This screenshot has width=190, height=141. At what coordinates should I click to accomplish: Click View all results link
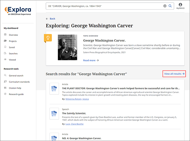174,74
